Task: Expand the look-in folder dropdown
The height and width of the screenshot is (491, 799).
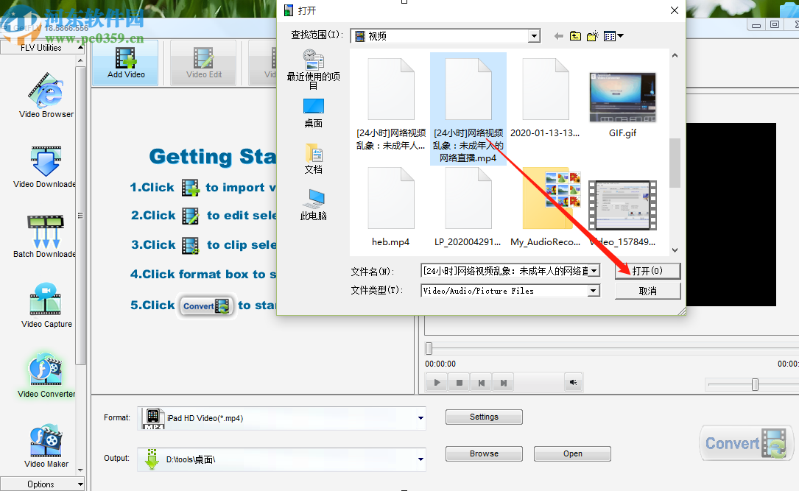Action: pyautogui.click(x=533, y=36)
